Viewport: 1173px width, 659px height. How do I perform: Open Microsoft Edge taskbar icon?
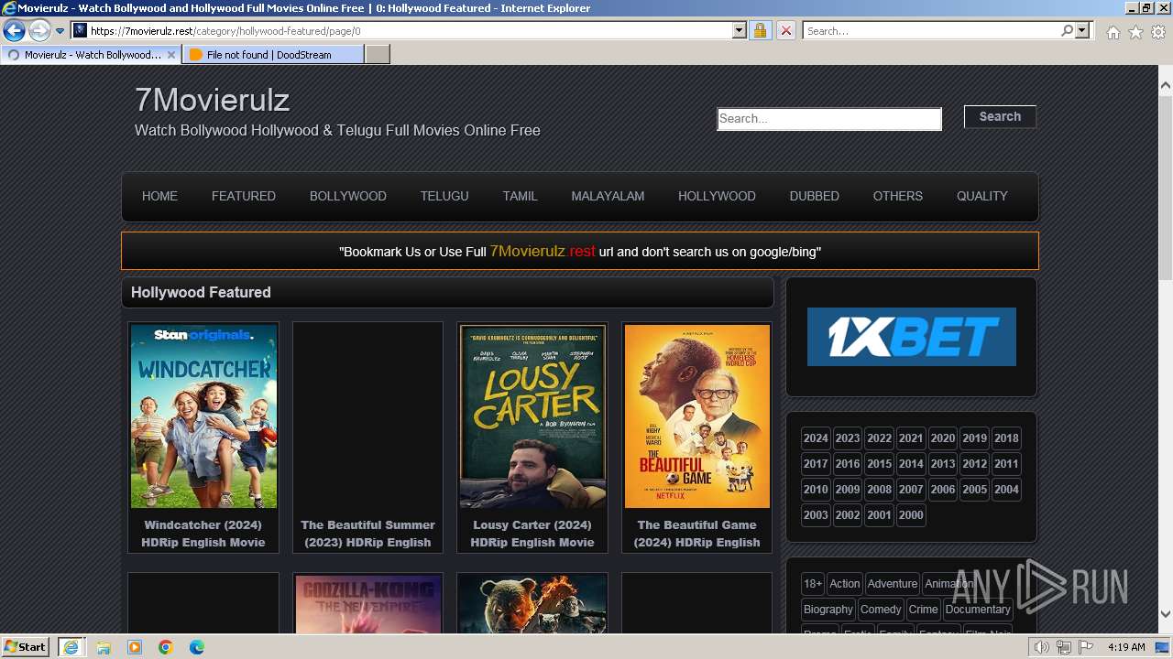pos(197,647)
